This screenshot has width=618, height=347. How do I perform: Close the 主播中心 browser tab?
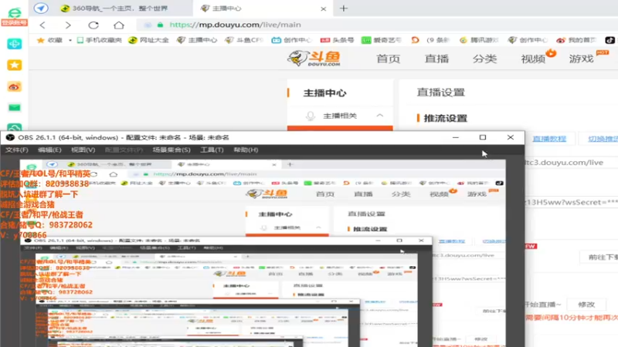[x=323, y=8]
